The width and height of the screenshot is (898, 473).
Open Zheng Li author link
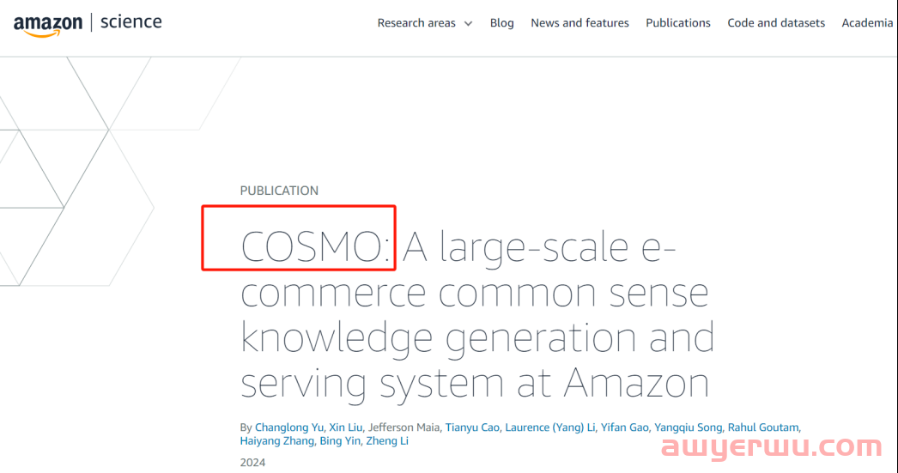click(x=387, y=441)
